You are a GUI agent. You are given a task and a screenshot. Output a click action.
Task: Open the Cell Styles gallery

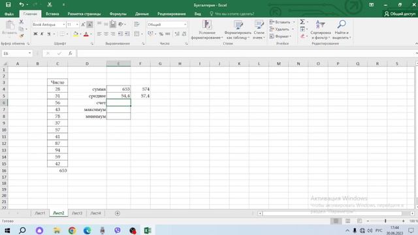[259, 29]
